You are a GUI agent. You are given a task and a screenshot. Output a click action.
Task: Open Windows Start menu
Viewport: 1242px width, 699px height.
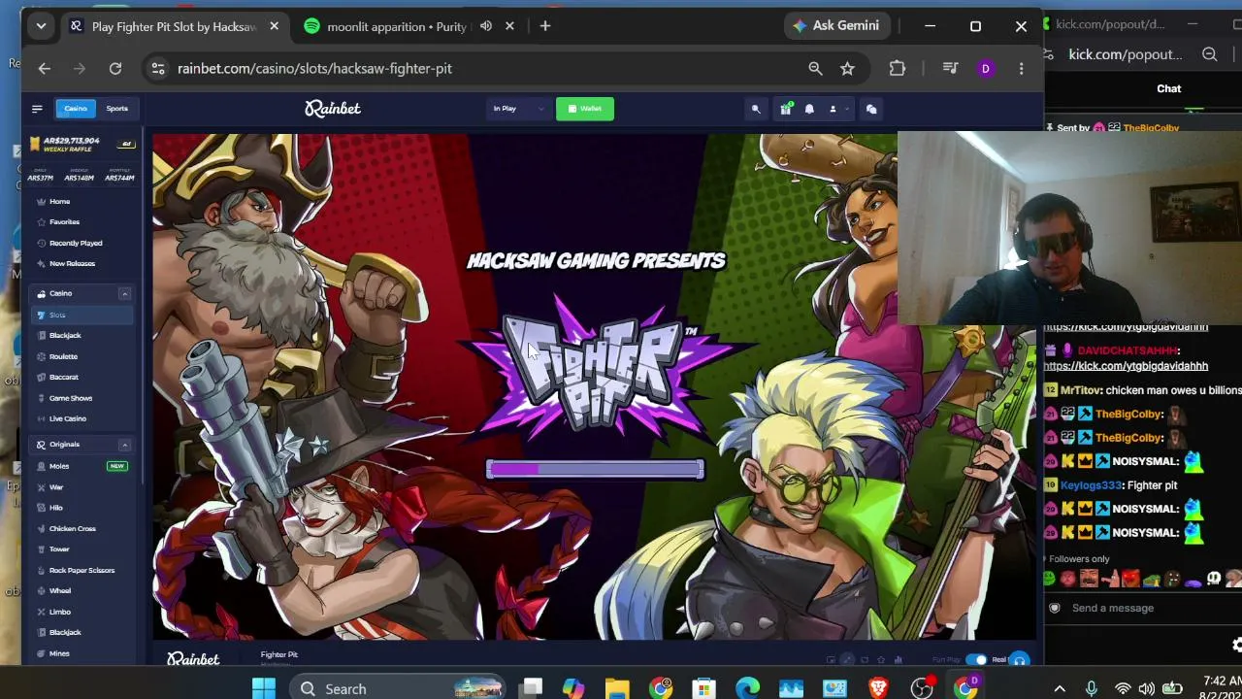pyautogui.click(x=263, y=688)
